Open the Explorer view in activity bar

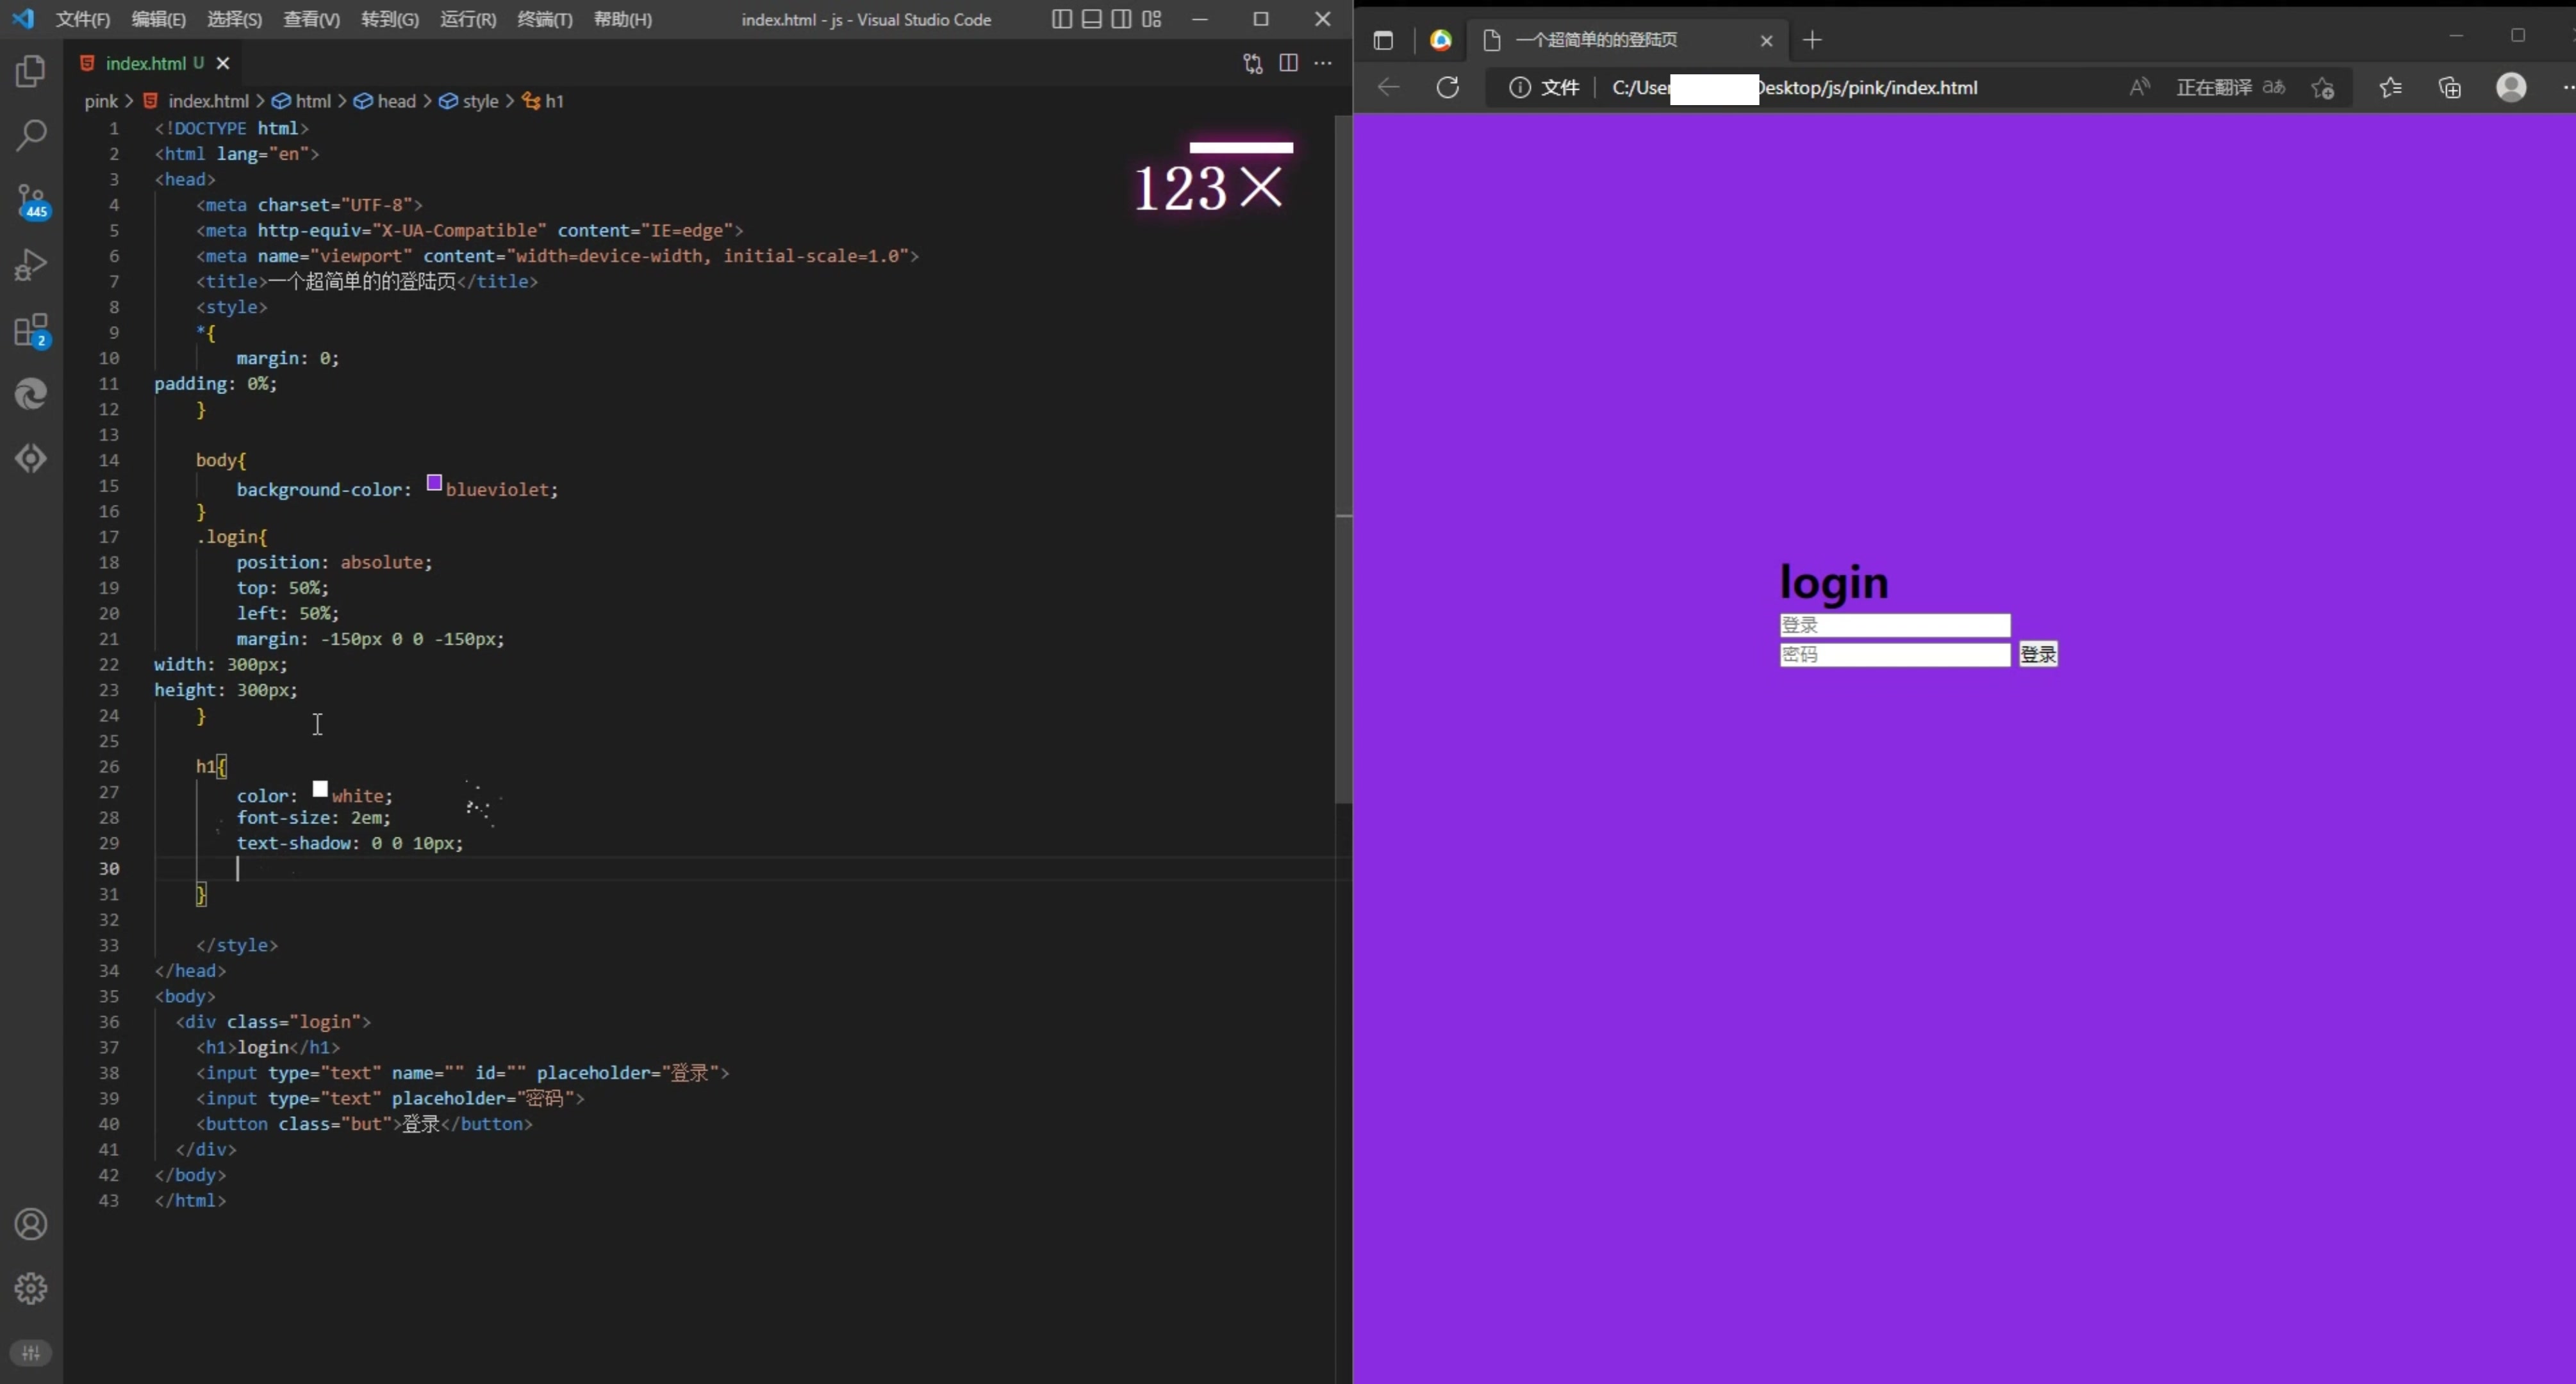click(x=31, y=71)
